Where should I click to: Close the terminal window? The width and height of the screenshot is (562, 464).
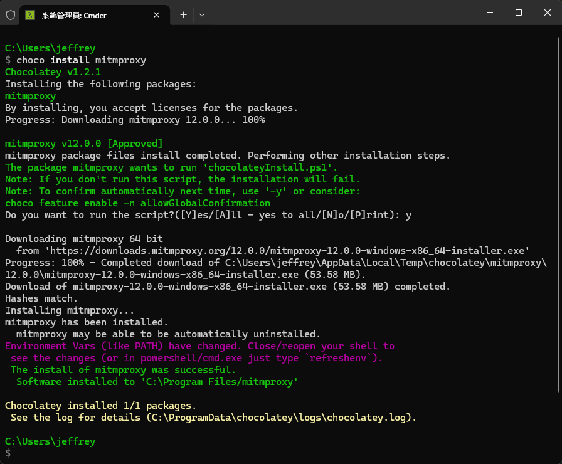click(x=547, y=13)
